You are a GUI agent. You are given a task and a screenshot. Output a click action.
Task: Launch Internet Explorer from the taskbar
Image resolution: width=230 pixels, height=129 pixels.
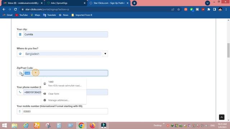(26, 125)
